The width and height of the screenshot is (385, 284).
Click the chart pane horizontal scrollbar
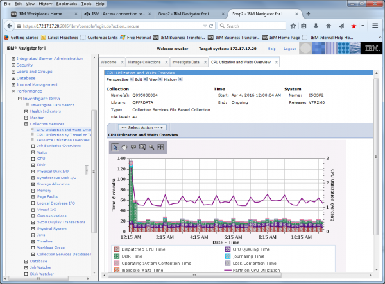coord(194,276)
